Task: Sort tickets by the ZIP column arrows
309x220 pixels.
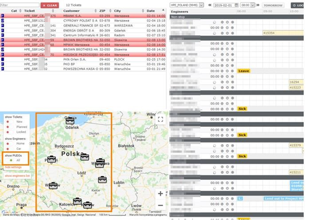Action: click(x=110, y=11)
